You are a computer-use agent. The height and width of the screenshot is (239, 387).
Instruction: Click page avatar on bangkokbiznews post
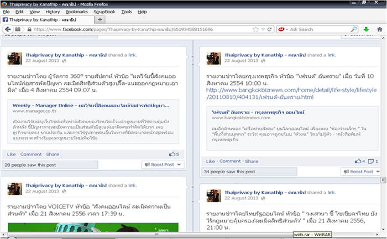[214, 59]
